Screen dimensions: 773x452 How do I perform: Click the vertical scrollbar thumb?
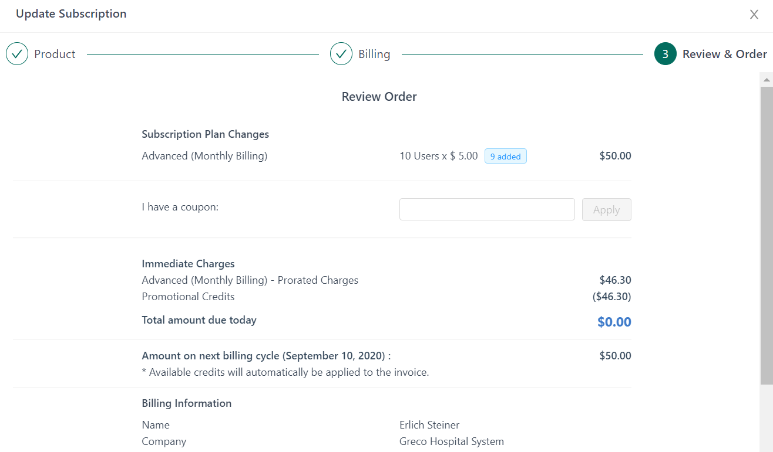[766, 235]
